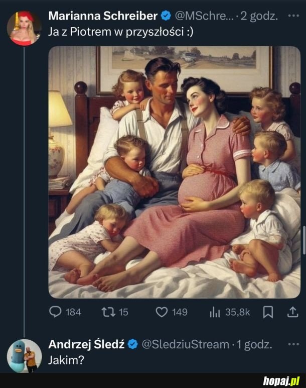Viewport: 306px width, 388px height.
Task: Like the tweet with heart icon
Action: (x=162, y=312)
